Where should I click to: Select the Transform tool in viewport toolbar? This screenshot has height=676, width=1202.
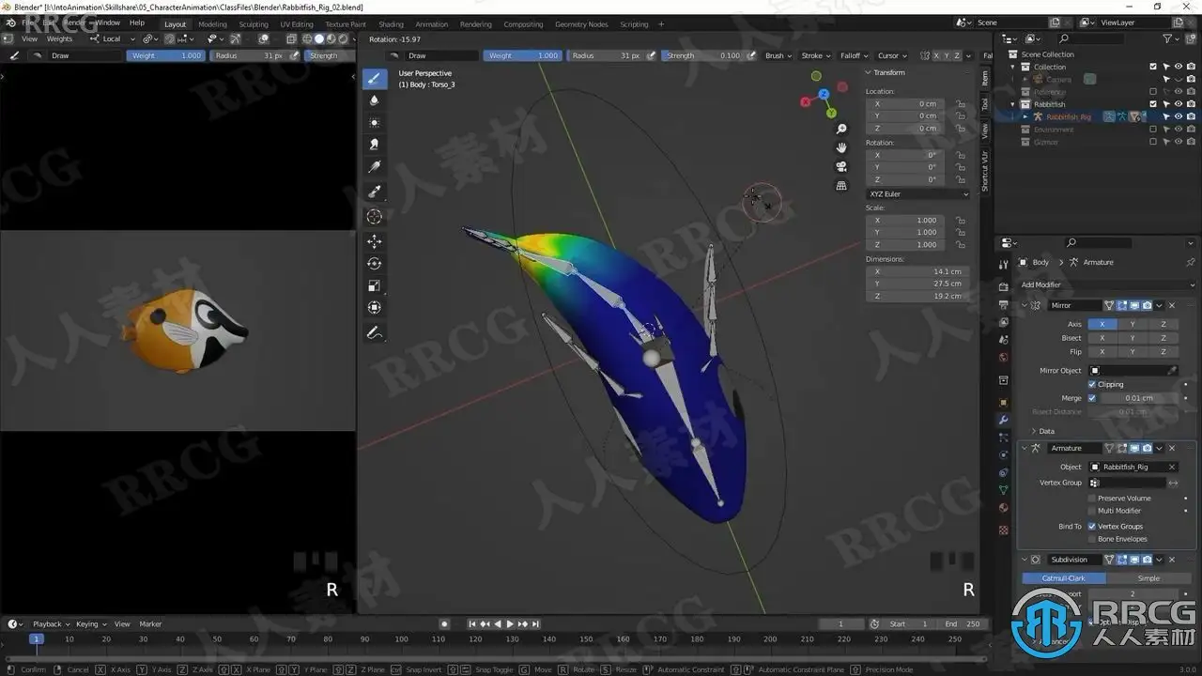pos(375,308)
